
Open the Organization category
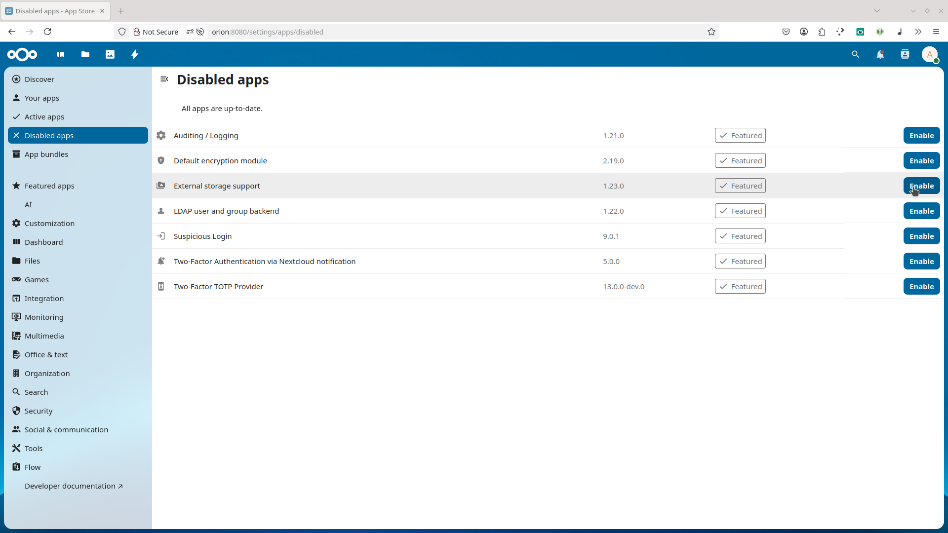[x=78, y=373]
